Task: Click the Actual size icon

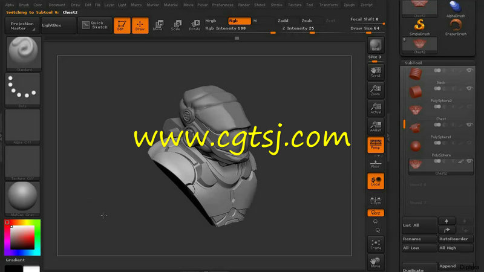Action: 375,108
